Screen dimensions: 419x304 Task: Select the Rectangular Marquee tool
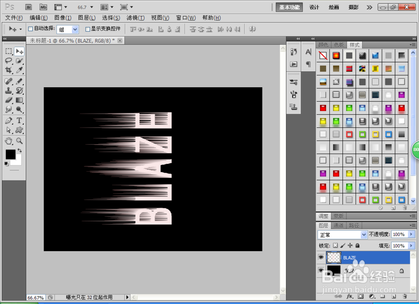tap(9, 51)
